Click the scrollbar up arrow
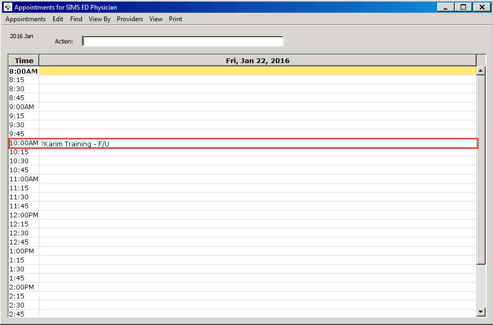The width and height of the screenshot is (493, 325). coord(481,71)
